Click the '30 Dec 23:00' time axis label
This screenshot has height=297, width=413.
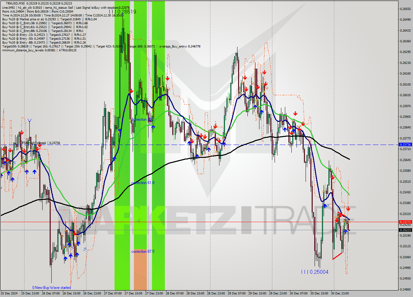pyautogui.click(x=340, y=293)
